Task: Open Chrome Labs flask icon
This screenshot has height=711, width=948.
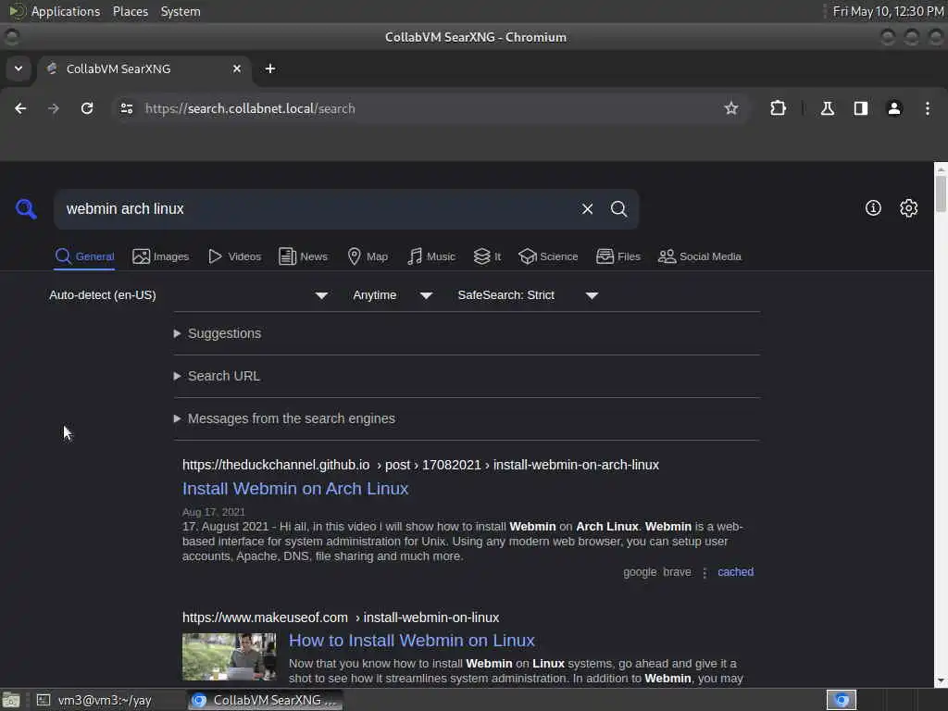Action: coord(827,108)
